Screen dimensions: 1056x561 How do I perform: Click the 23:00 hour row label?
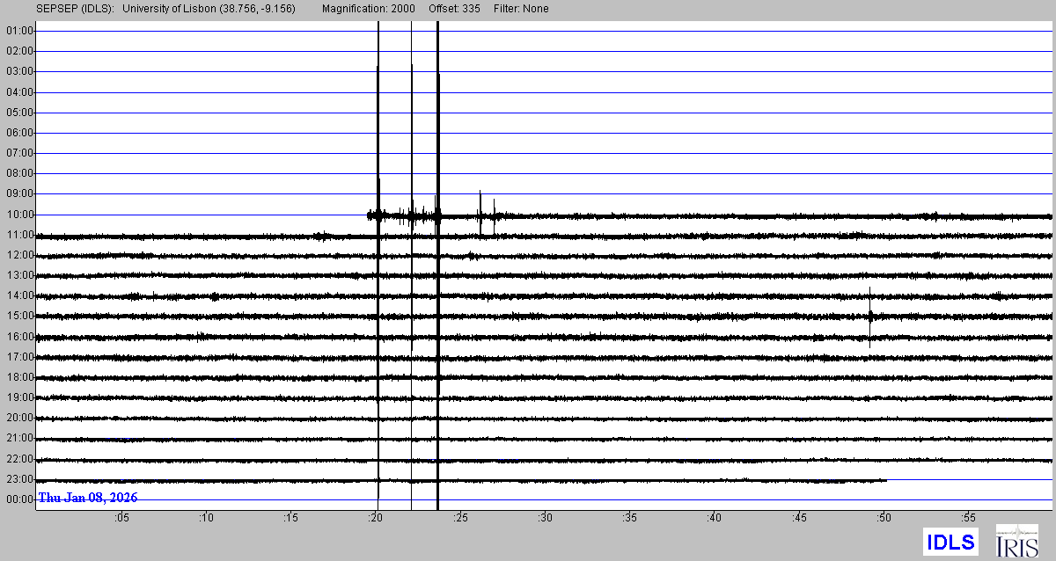click(19, 480)
